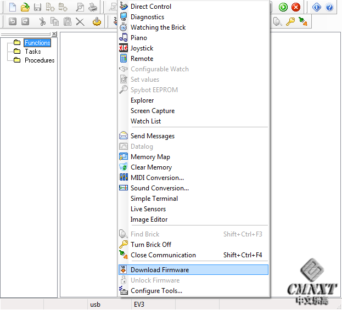Select the Functions folder in tree
342x310 pixels.
(x=37, y=43)
